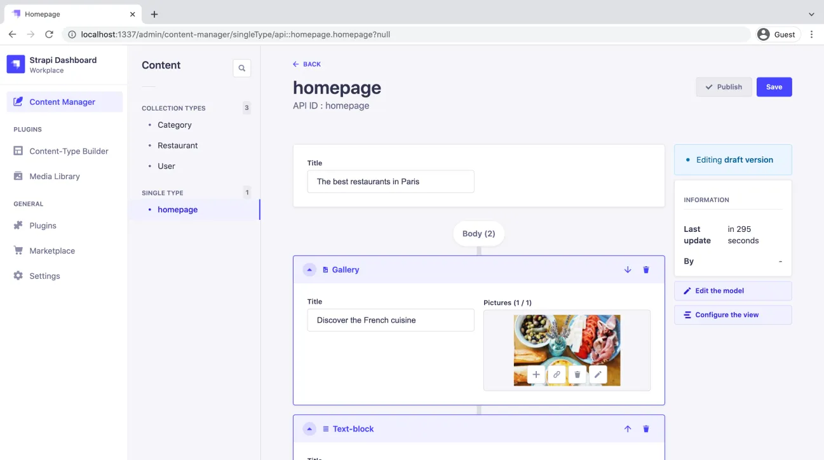
Task: Click the browser address bar
Action: coord(407,34)
